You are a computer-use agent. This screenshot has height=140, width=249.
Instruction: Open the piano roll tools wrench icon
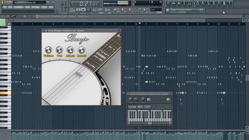4,16
